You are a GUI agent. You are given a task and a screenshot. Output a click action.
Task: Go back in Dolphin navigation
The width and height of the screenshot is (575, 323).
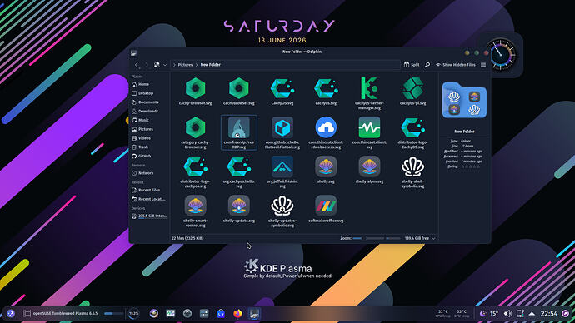(x=137, y=65)
